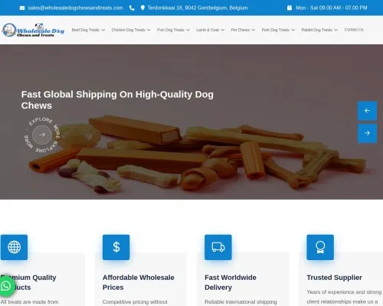
Task: Click "Competitive pricing without" text
Action: (x=135, y=302)
